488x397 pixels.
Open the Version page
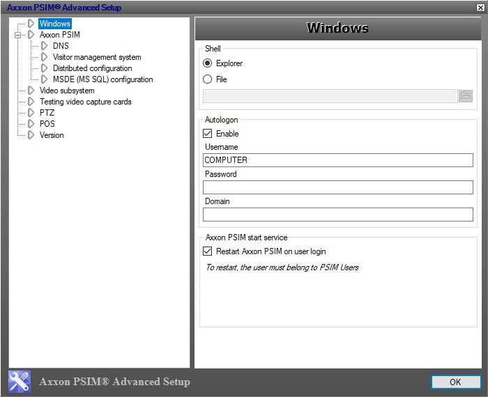pyautogui.click(x=52, y=135)
